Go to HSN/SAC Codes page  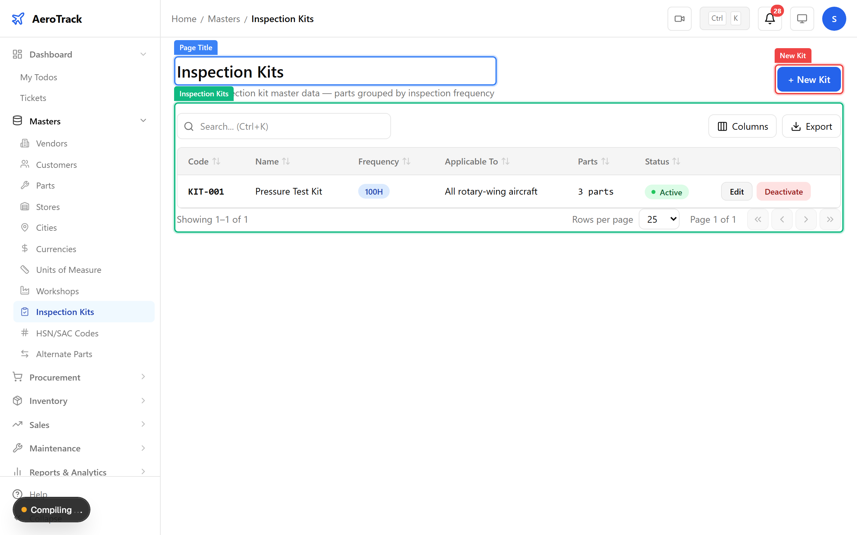coord(67,333)
